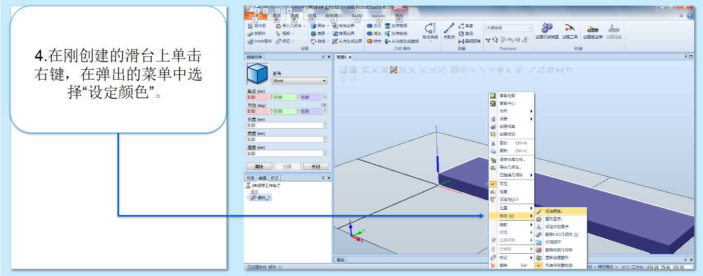Click the 清除 button
The height and width of the screenshot is (276, 703).
259,166
